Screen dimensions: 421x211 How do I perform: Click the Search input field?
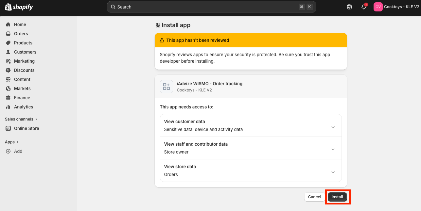(x=206, y=7)
